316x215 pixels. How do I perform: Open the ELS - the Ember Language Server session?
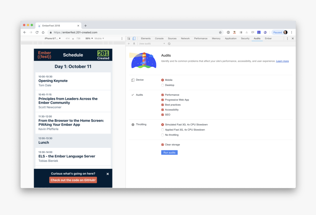(73, 157)
